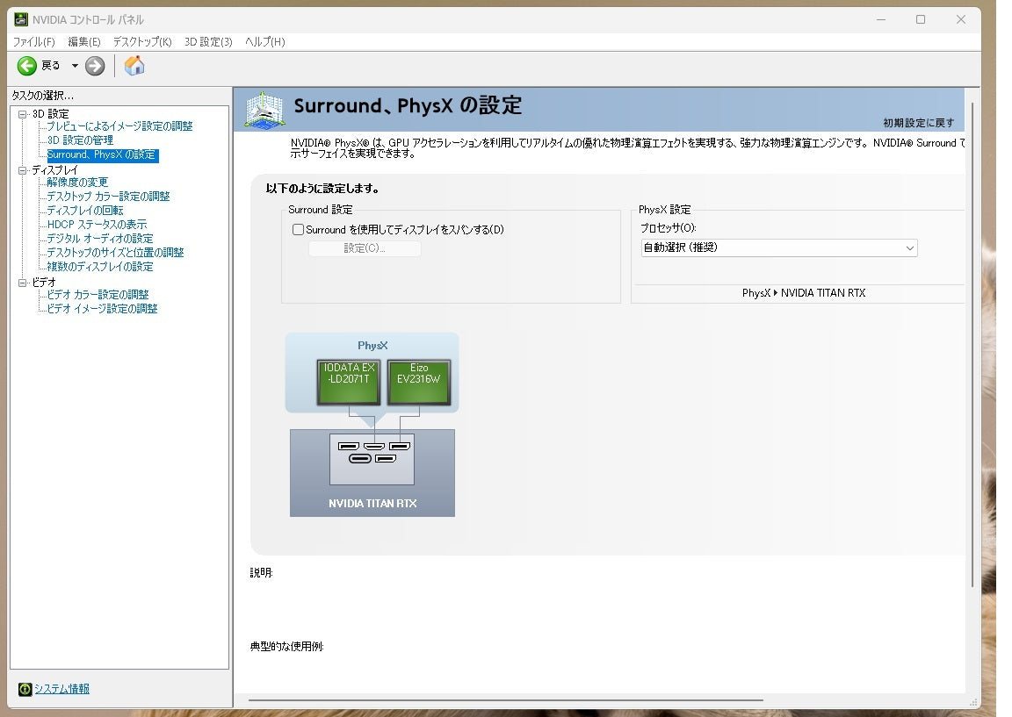Image resolution: width=1012 pixels, height=717 pixels.
Task: Open the ヘルプ(H) menu
Action: click(x=264, y=42)
